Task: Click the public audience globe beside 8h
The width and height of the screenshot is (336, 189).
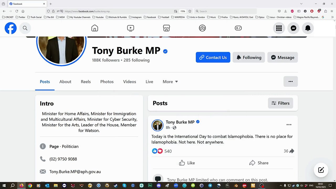Action: pos(175,128)
